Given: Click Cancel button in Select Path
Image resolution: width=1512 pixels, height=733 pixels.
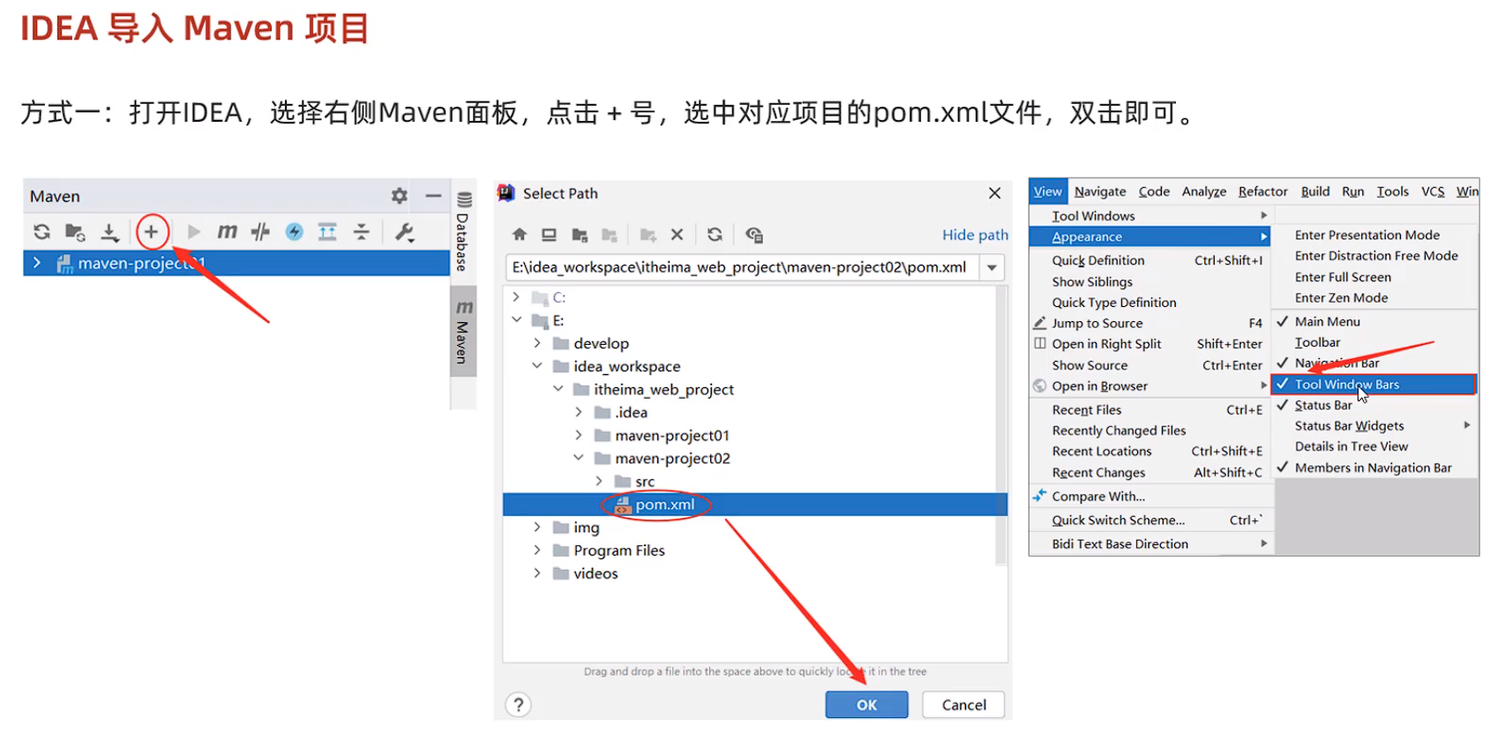Looking at the screenshot, I should 963,705.
